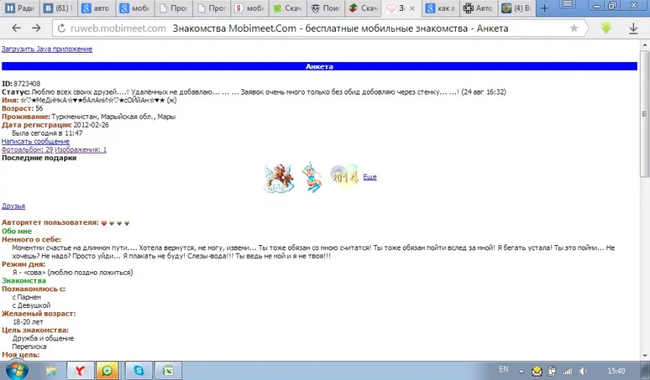The height and width of the screenshot is (380, 650).
Task: Click the network signal tray icon
Action: pos(567,371)
